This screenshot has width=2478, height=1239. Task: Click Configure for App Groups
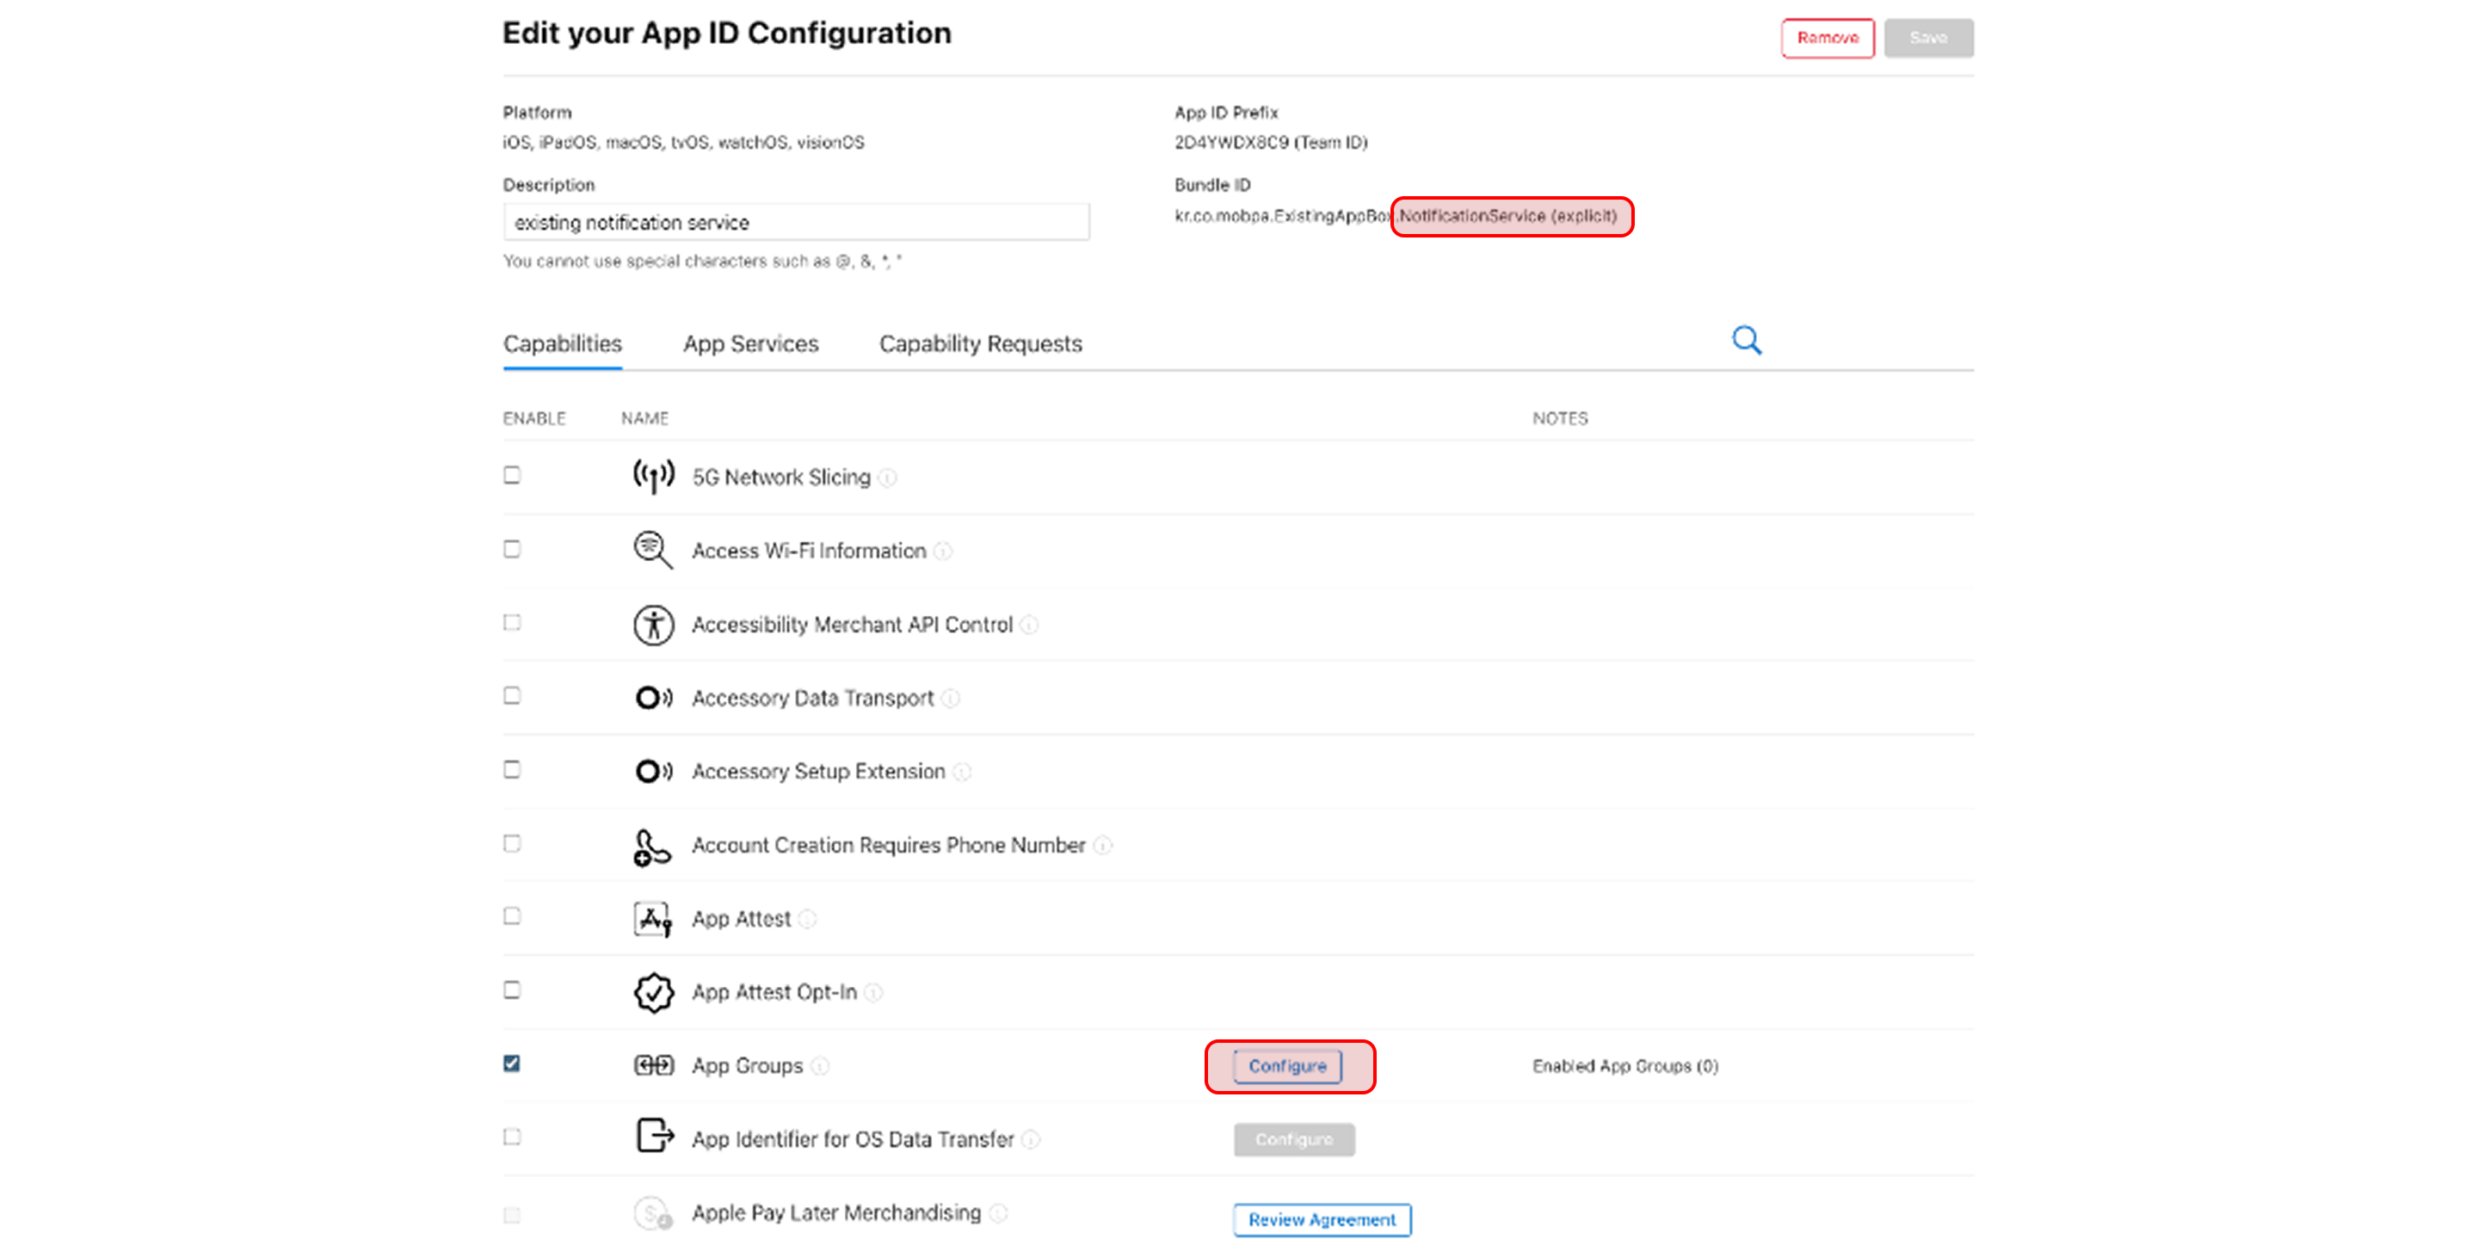[1287, 1067]
